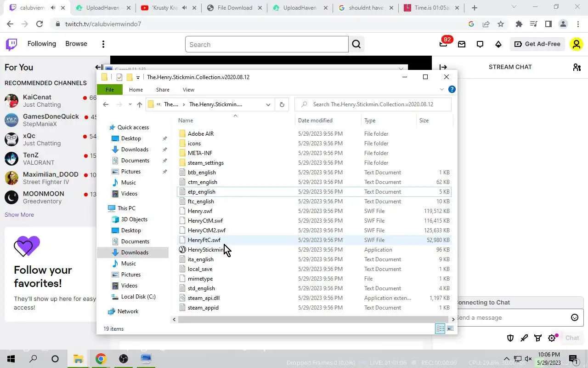Open the chat community users icon

577,67
